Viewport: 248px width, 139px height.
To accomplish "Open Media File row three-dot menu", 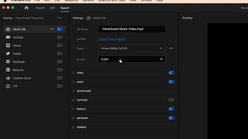I will pos(52,29).
